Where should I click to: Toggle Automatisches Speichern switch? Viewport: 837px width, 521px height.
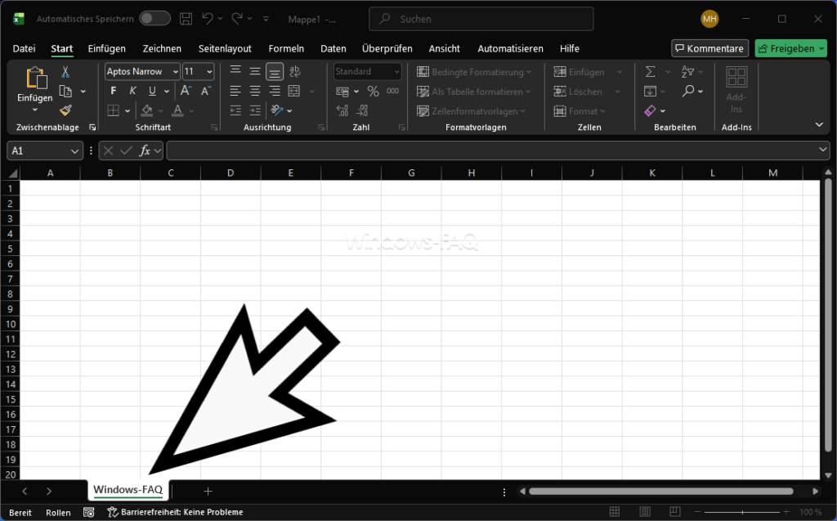pyautogui.click(x=154, y=19)
